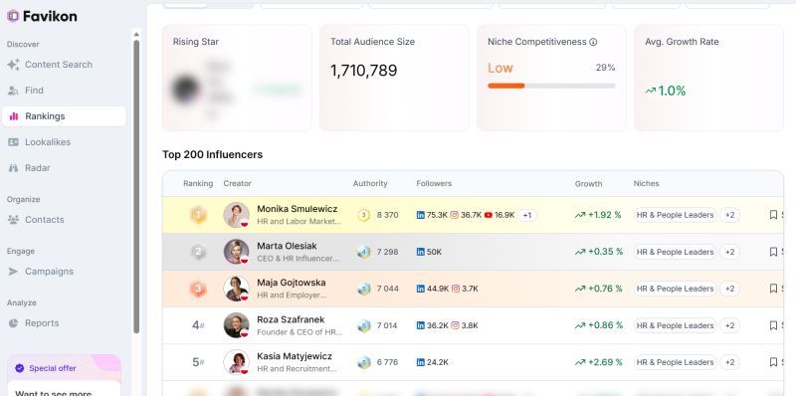The height and width of the screenshot is (396, 796).
Task: Click Marta's HR & People Leaders niche tag
Action: (675, 252)
